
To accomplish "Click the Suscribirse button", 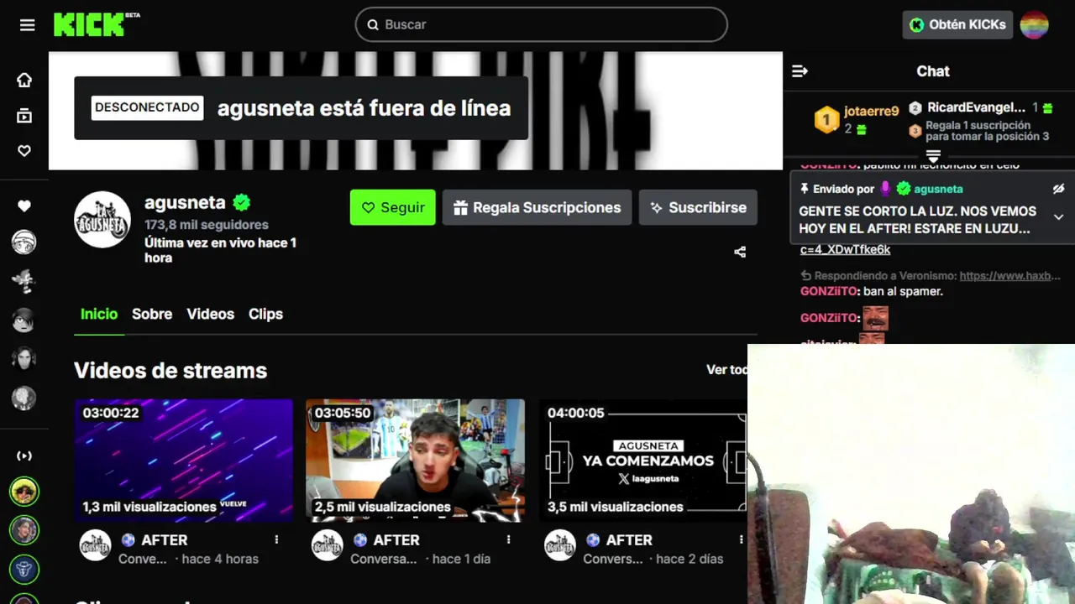I will coord(698,207).
